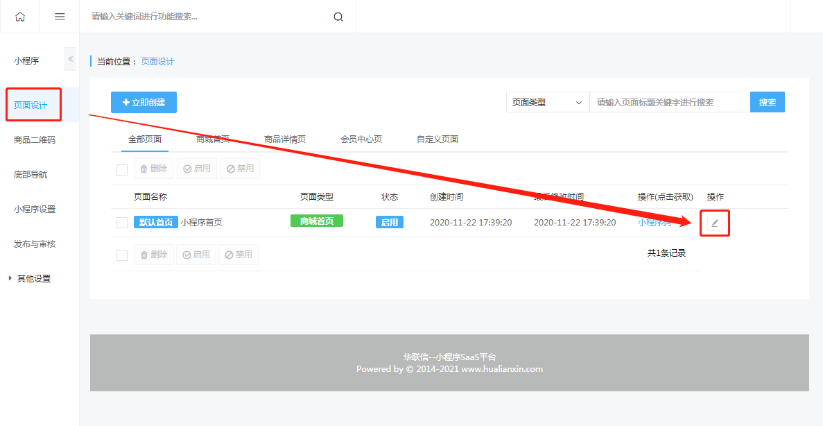Go to the home icon
The height and width of the screenshot is (426, 823).
20,16
